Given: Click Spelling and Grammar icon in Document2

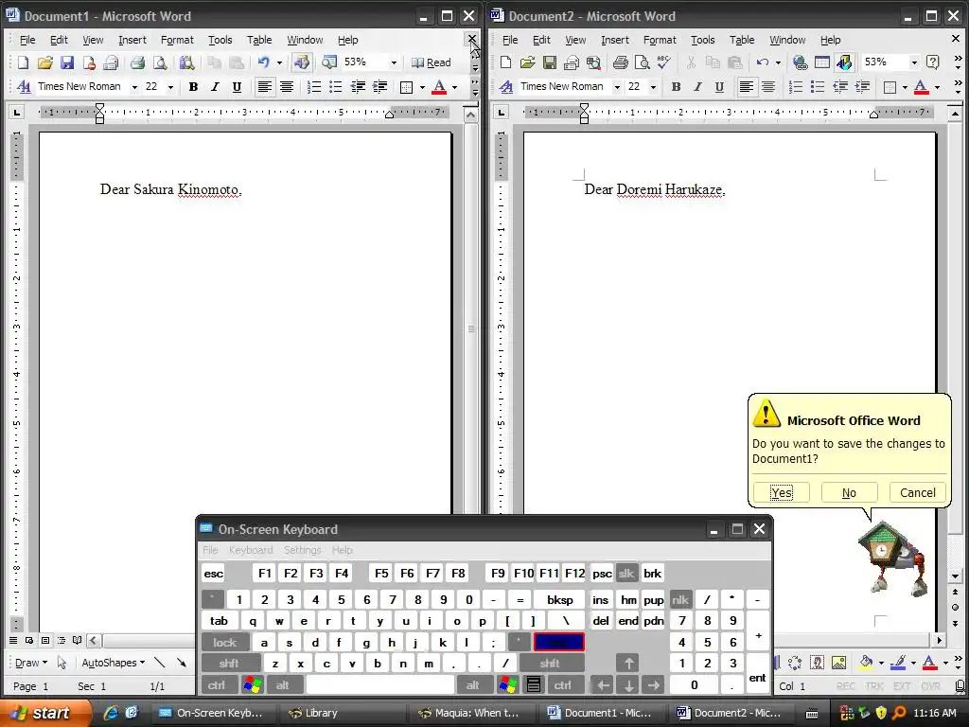Looking at the screenshot, I should pos(664,62).
